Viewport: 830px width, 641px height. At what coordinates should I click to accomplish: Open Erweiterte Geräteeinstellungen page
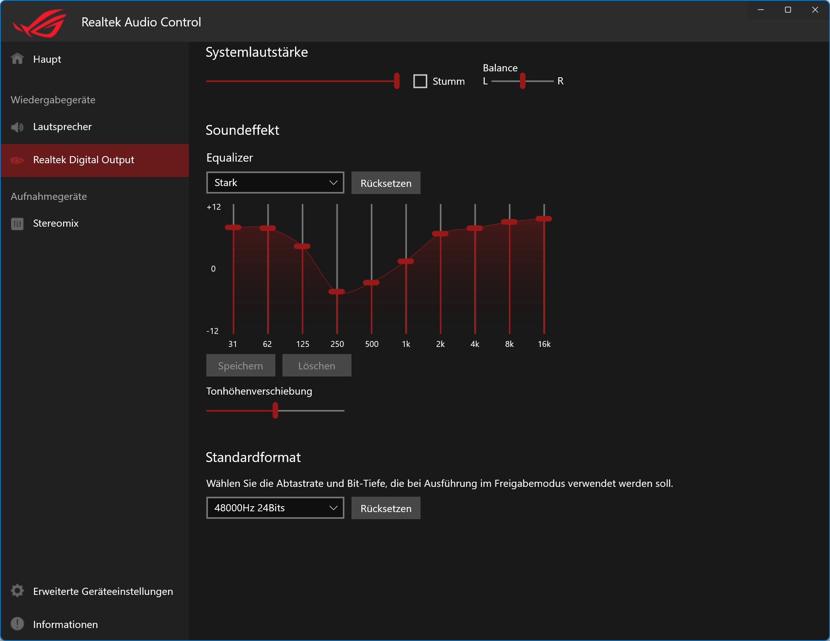coord(103,591)
